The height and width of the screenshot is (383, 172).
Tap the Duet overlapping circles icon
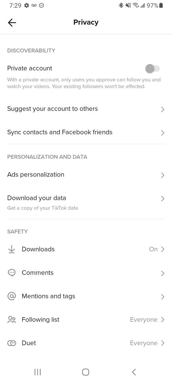coord(12,343)
